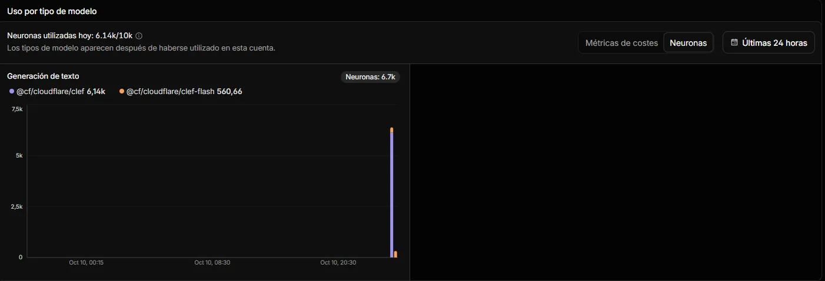The image size is (825, 281).
Task: Click the orange clef-flash legend dot
Action: click(x=122, y=91)
